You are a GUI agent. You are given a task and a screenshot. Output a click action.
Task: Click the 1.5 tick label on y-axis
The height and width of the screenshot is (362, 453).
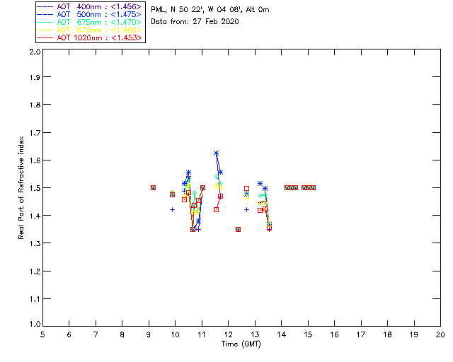click(35, 188)
